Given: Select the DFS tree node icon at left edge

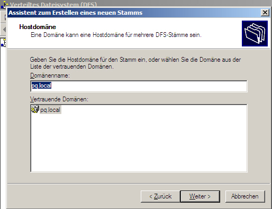Looking at the screenshot, I should 4,43.
